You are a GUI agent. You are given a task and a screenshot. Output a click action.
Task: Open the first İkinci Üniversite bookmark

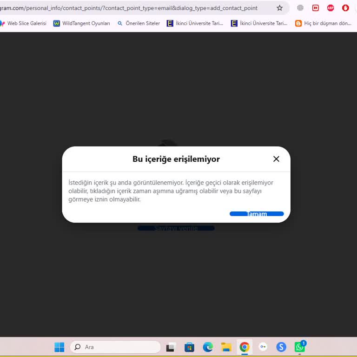coord(195,23)
